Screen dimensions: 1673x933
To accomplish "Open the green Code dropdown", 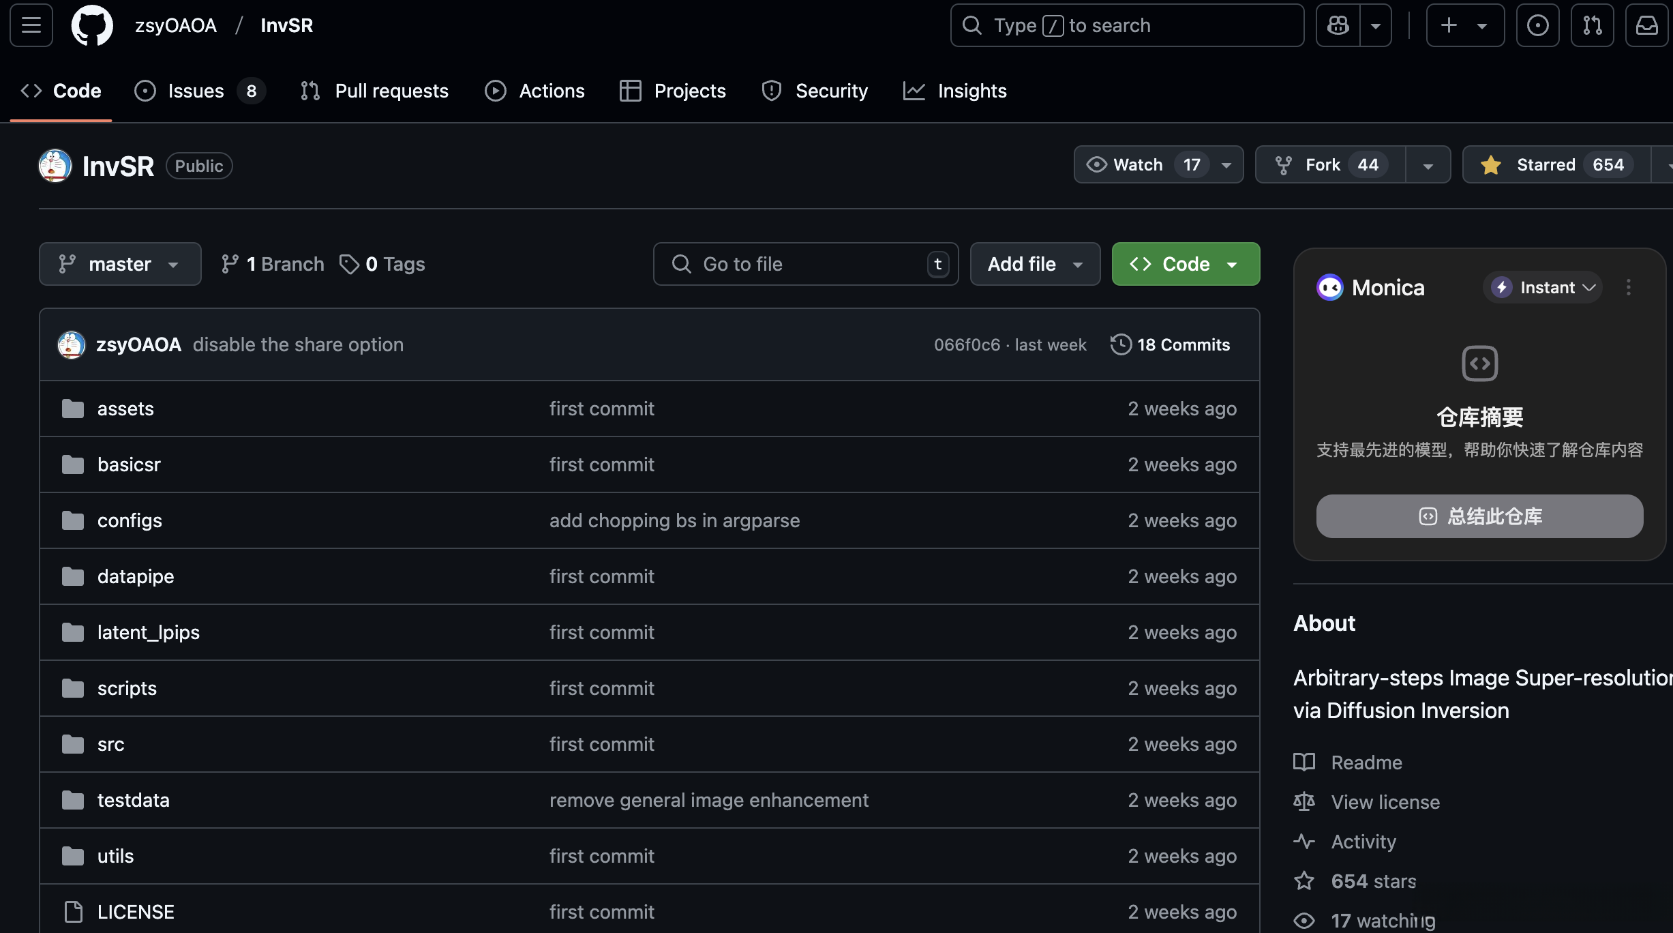I will point(1185,264).
